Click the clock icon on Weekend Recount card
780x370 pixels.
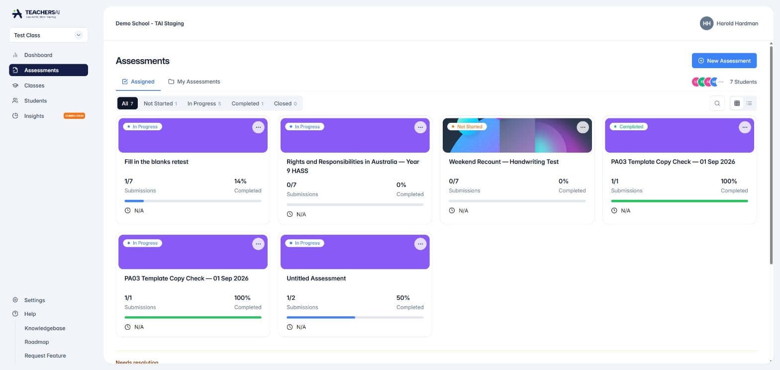(x=452, y=210)
